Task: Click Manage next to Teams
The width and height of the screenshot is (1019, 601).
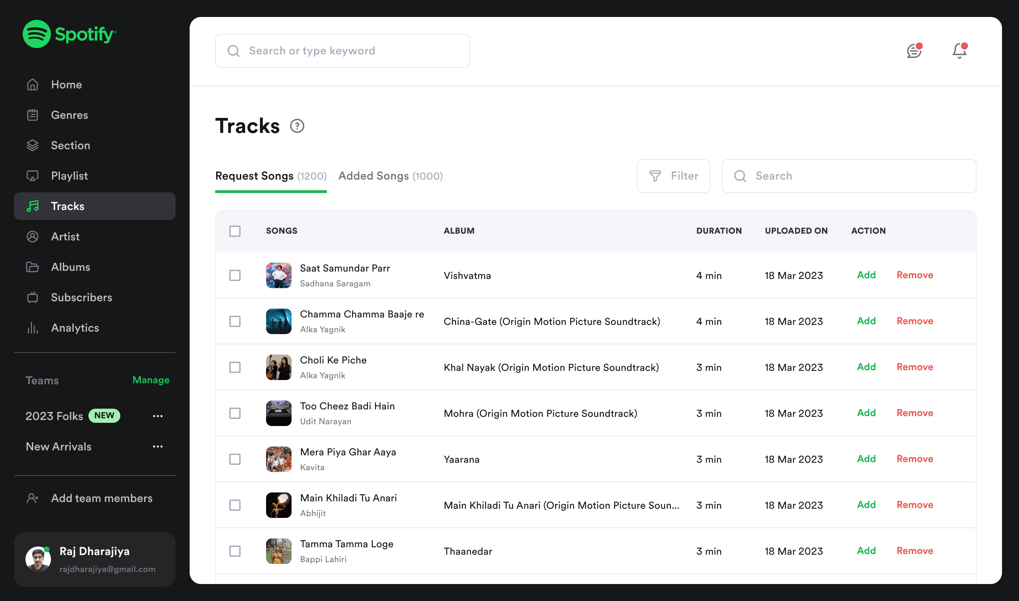Action: pos(151,380)
